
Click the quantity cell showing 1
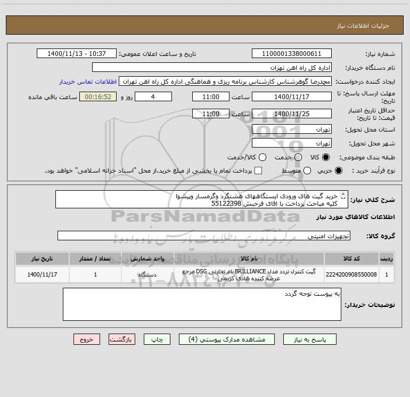point(95,274)
